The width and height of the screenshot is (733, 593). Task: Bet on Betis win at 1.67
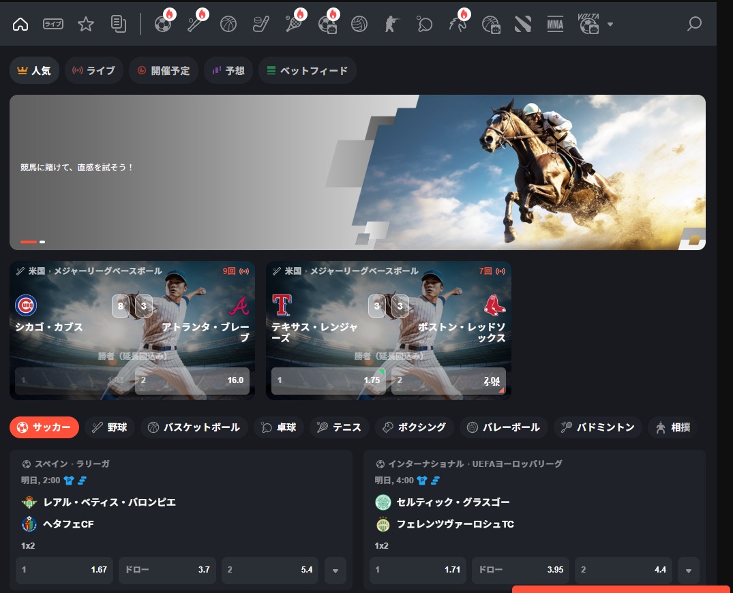coord(65,570)
